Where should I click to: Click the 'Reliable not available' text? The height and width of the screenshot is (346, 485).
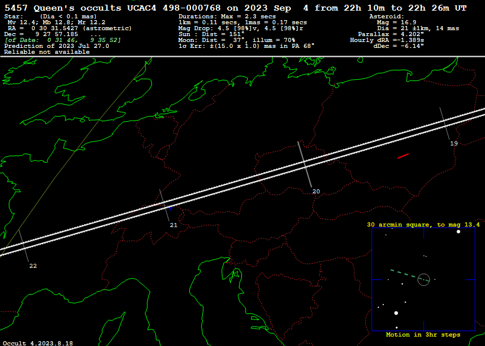click(47, 52)
